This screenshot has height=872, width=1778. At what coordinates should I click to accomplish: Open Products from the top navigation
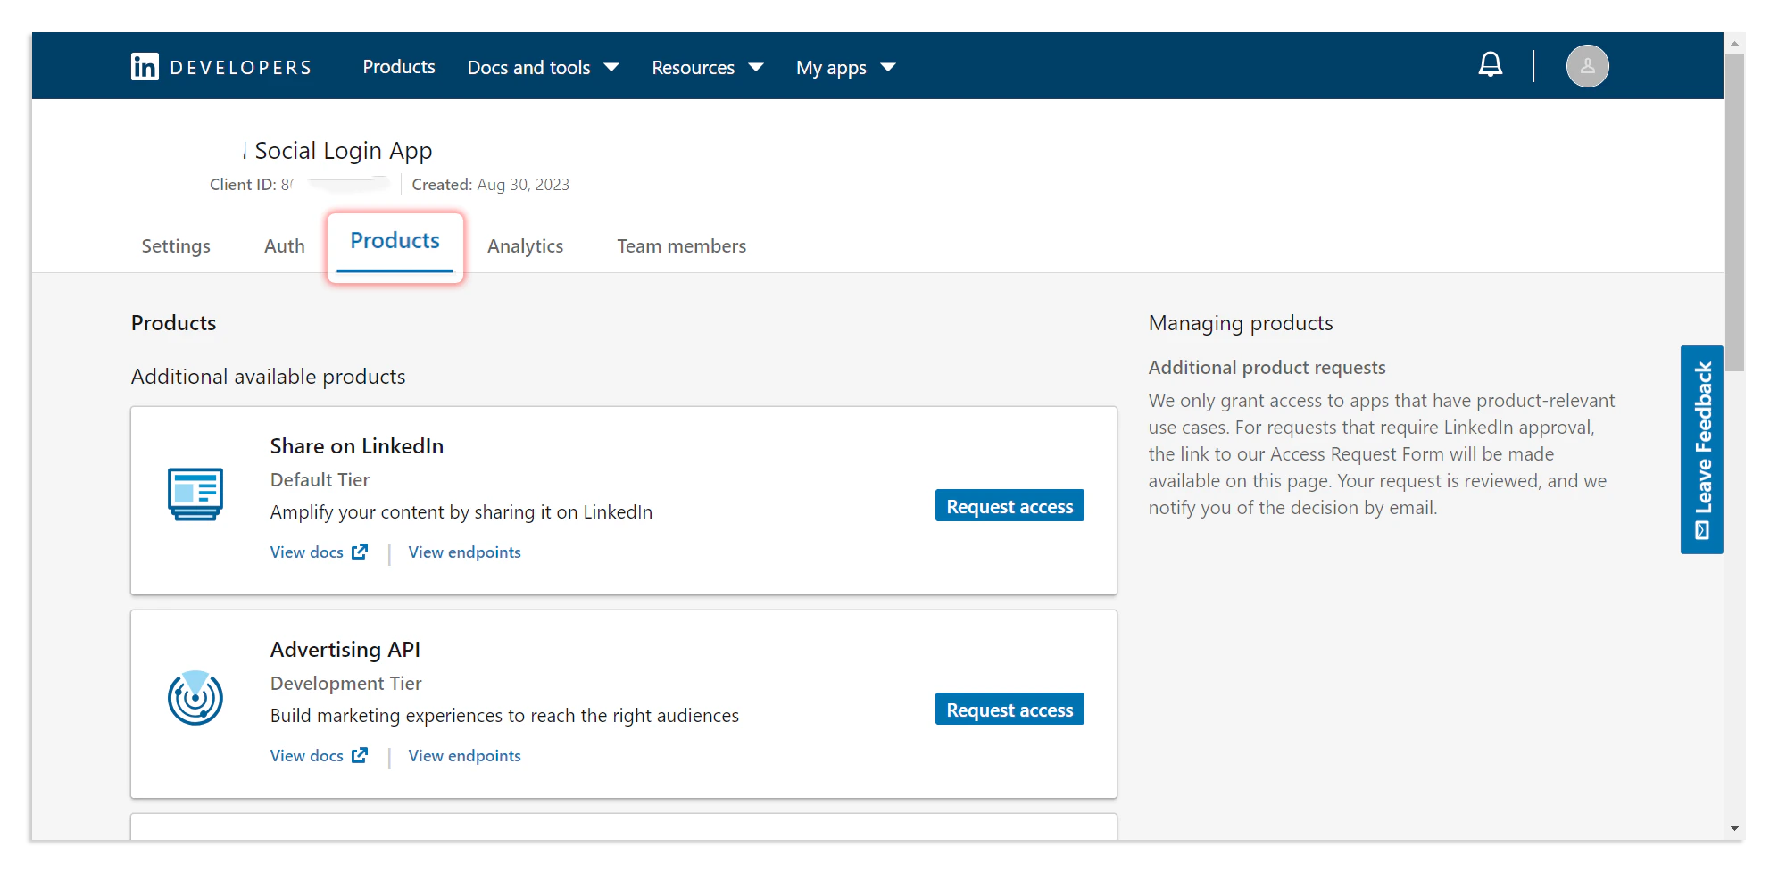[398, 67]
